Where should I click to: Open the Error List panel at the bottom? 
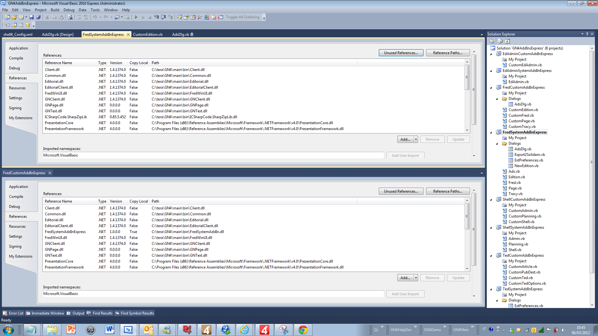[13, 313]
